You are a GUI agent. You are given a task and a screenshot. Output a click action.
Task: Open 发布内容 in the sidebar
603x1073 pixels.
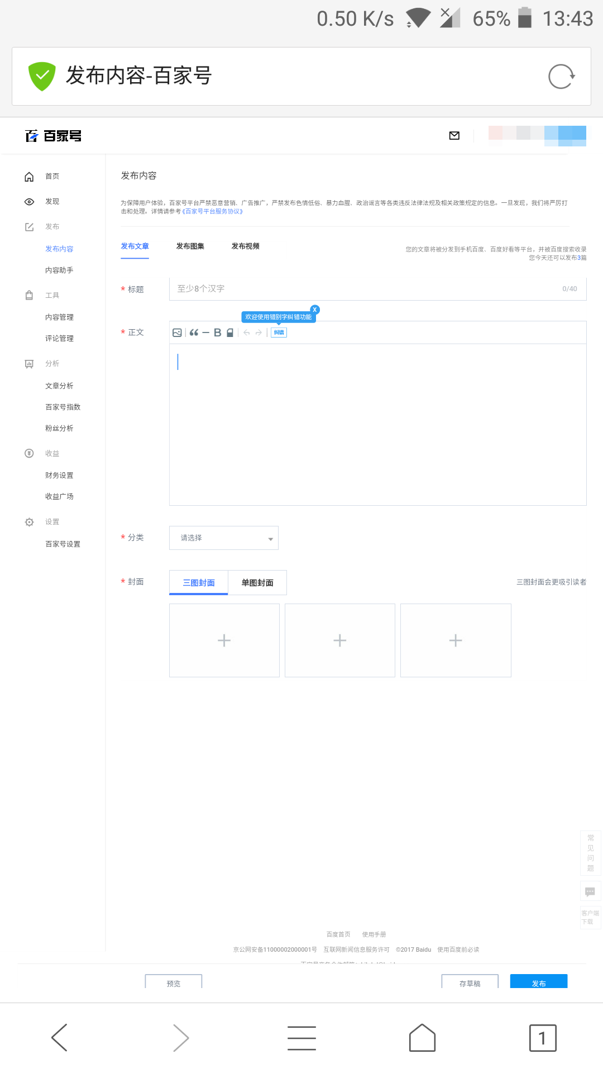(x=59, y=249)
